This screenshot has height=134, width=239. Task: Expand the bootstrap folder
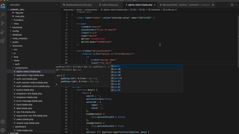coord(17,27)
